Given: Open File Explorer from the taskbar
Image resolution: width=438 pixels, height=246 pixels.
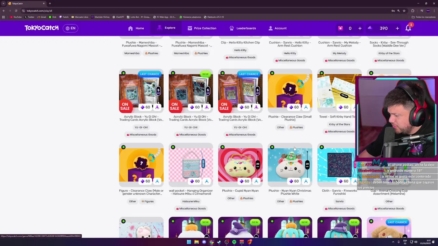Looking at the screenshot, I should point(196,242).
